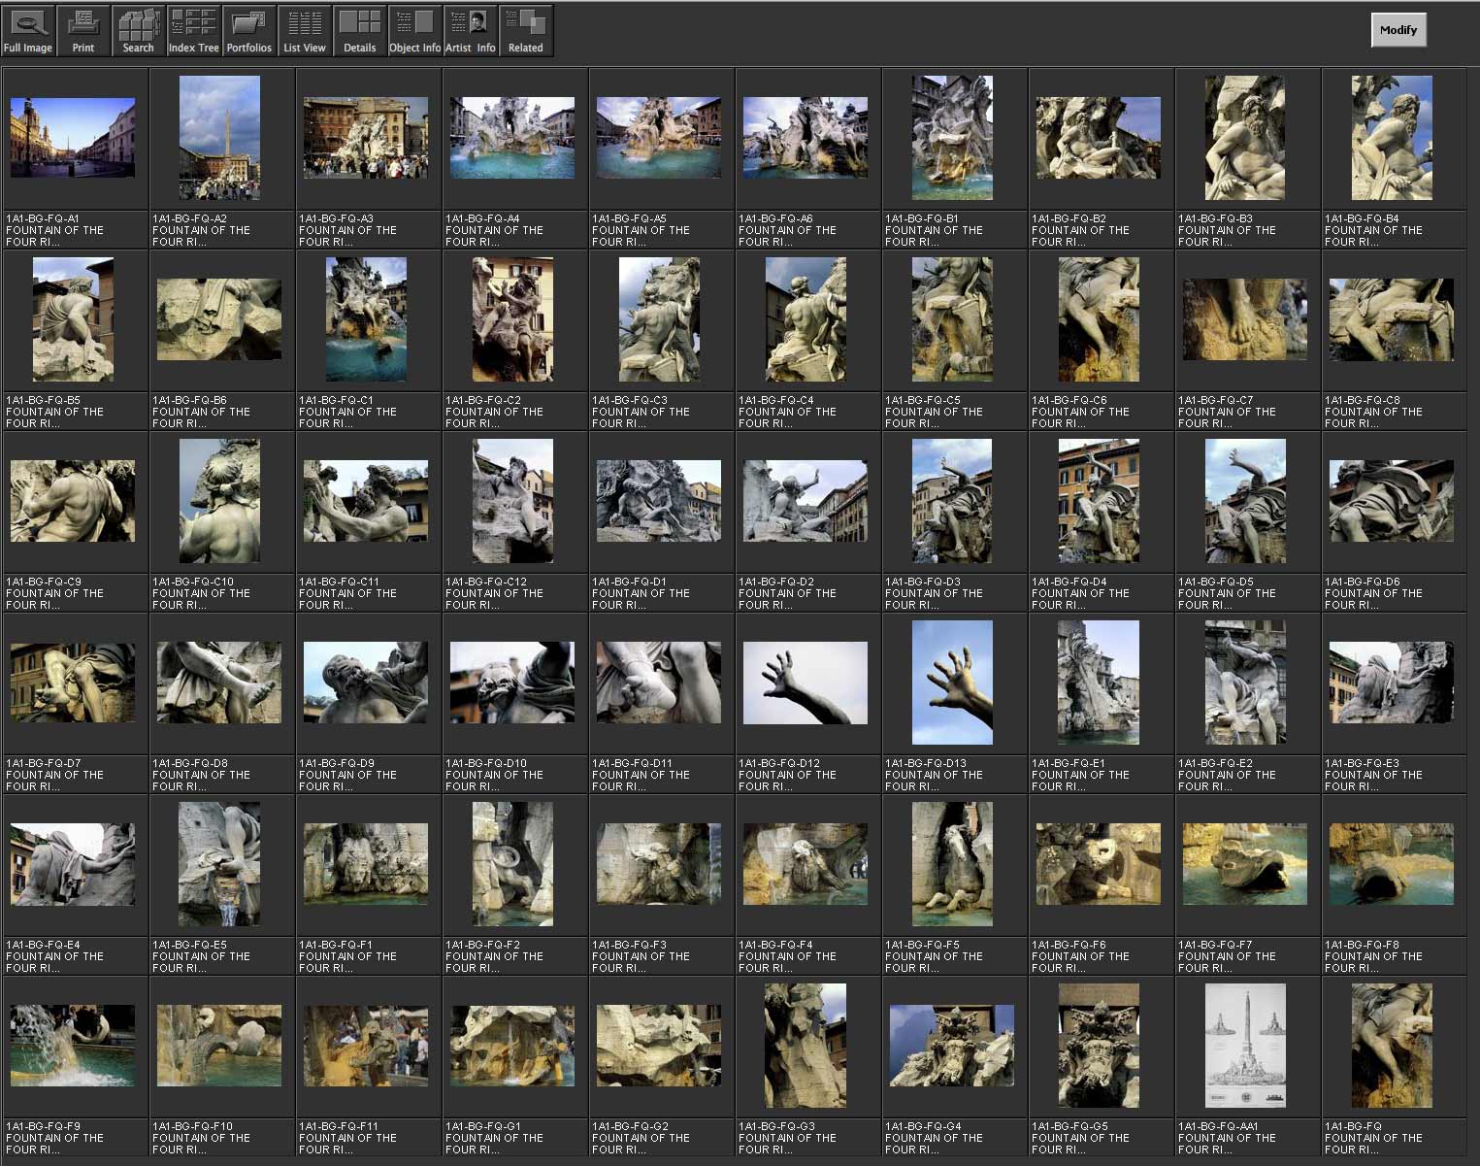
Task: Show the Index Tree
Action: pyautogui.click(x=194, y=31)
